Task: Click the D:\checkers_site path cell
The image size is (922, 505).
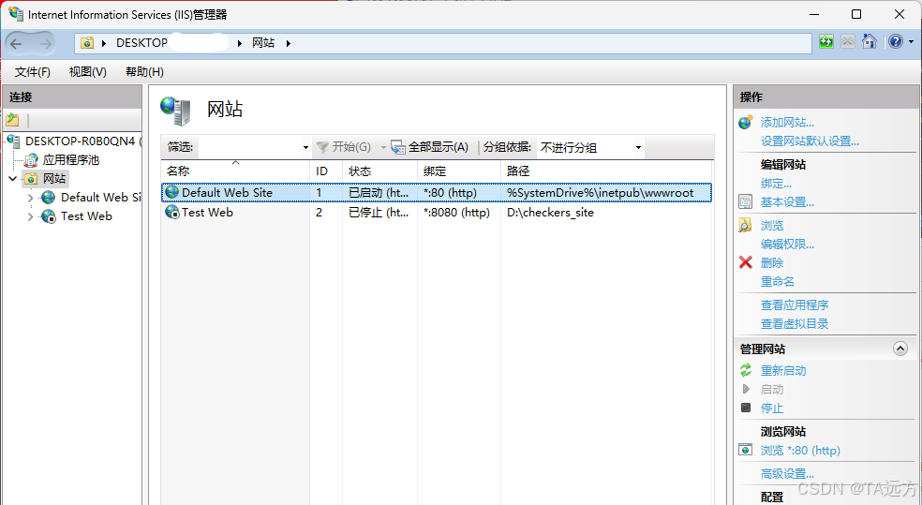Action: [x=550, y=213]
